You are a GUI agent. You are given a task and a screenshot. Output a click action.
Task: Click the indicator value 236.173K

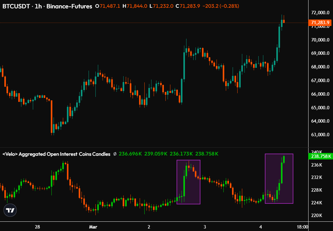181,154
